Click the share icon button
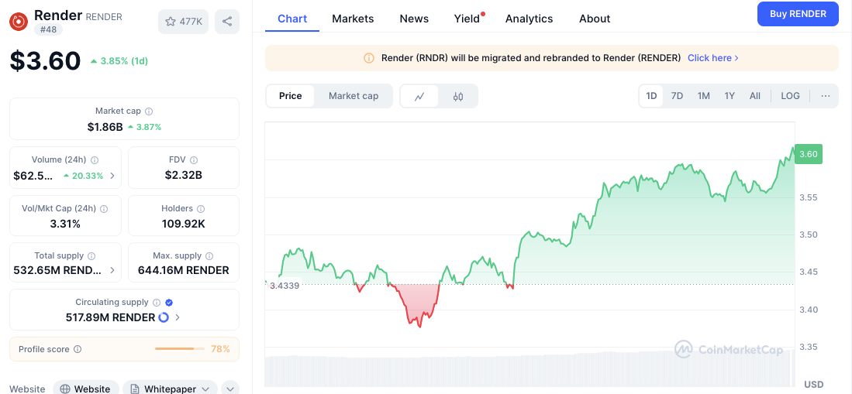The height and width of the screenshot is (394, 852). (227, 22)
